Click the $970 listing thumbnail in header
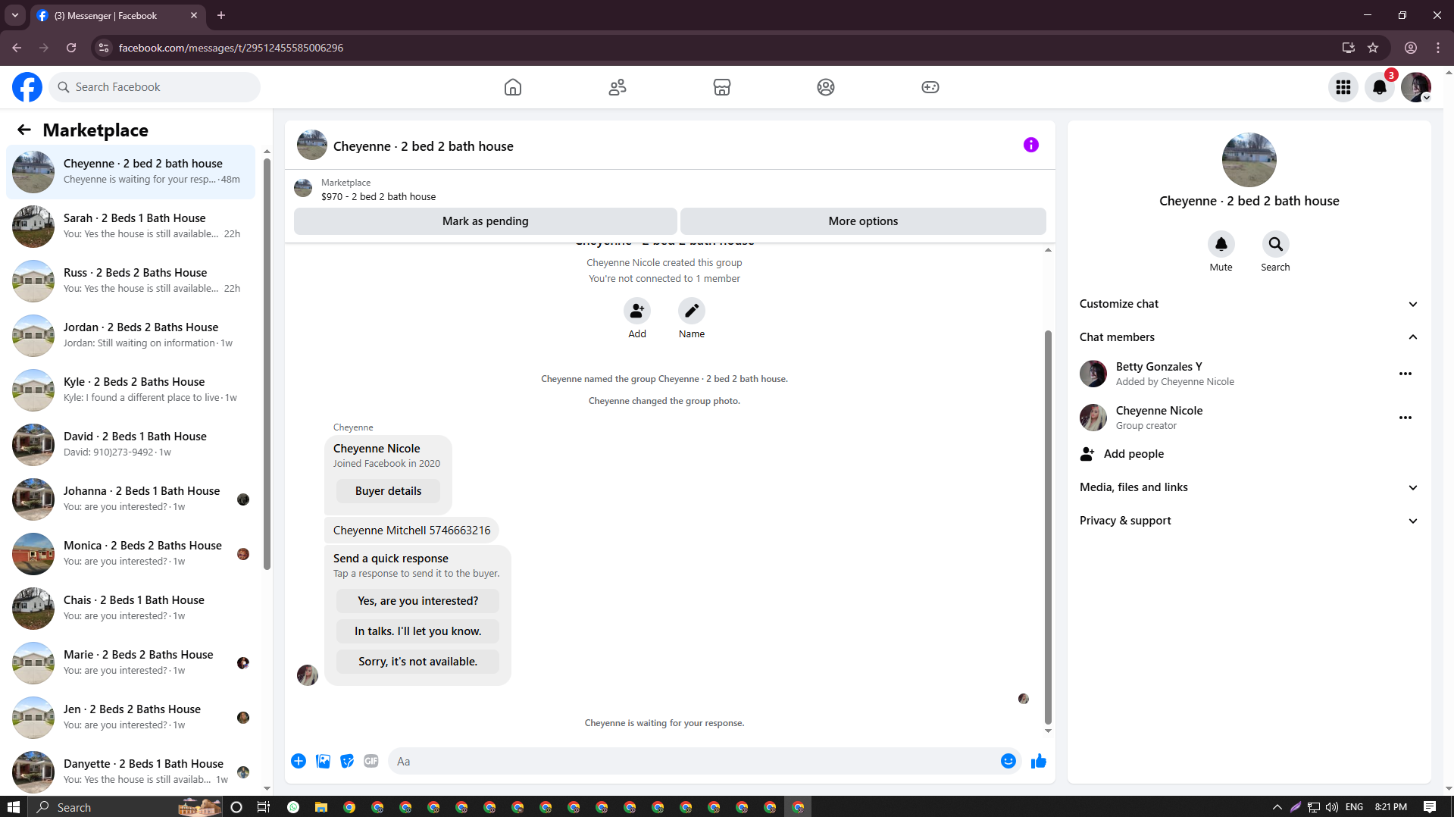The height and width of the screenshot is (817, 1454). [303, 189]
